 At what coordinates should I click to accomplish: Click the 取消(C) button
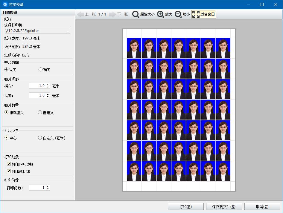click(262, 206)
